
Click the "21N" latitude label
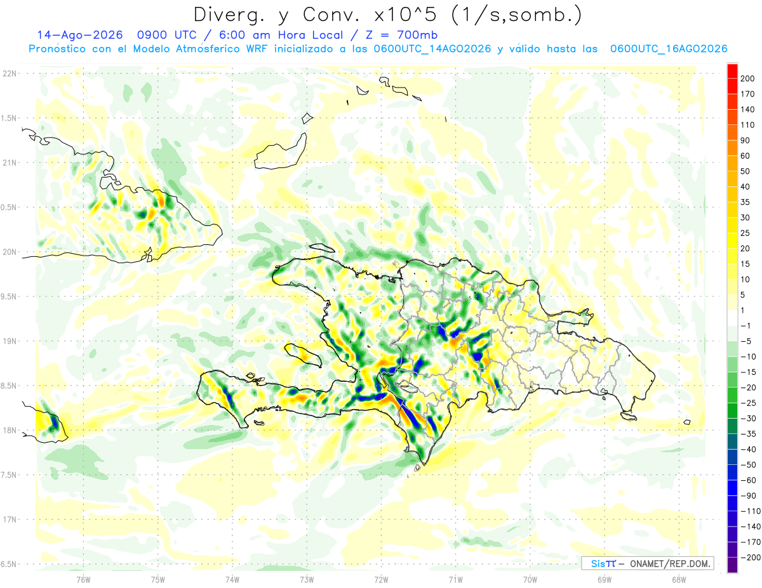(x=9, y=163)
